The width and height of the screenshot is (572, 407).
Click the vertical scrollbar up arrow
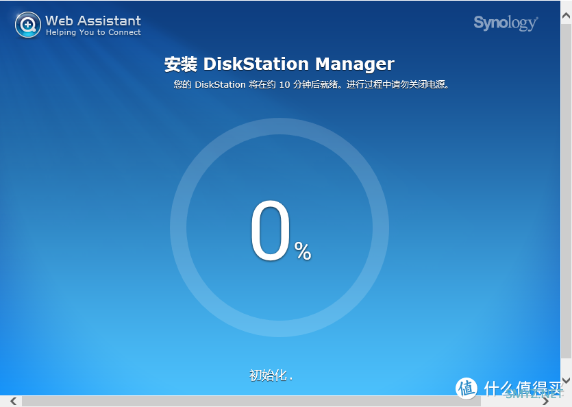coord(566,15)
